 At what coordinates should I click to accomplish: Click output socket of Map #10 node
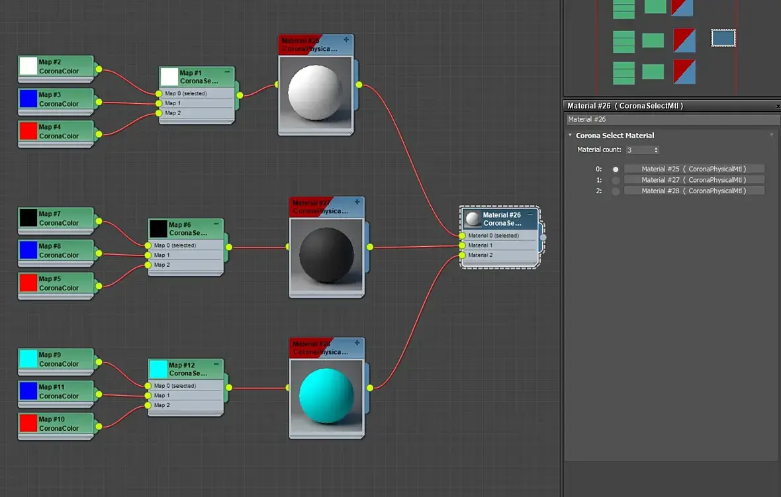pyautogui.click(x=99, y=426)
